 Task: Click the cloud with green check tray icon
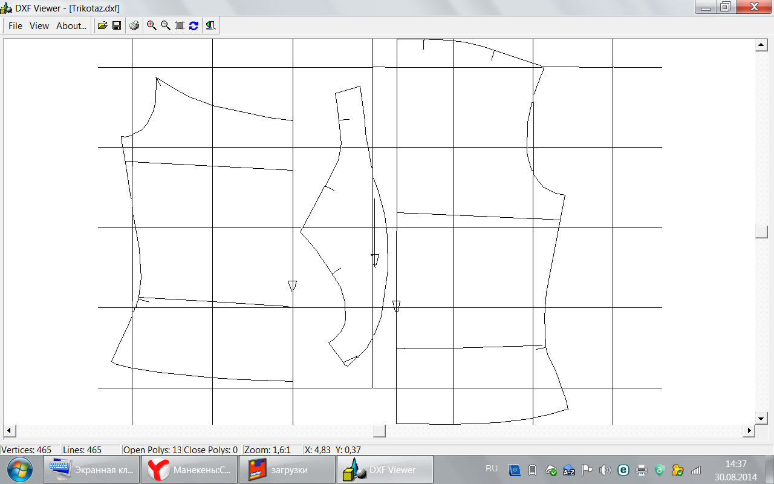[x=551, y=470]
